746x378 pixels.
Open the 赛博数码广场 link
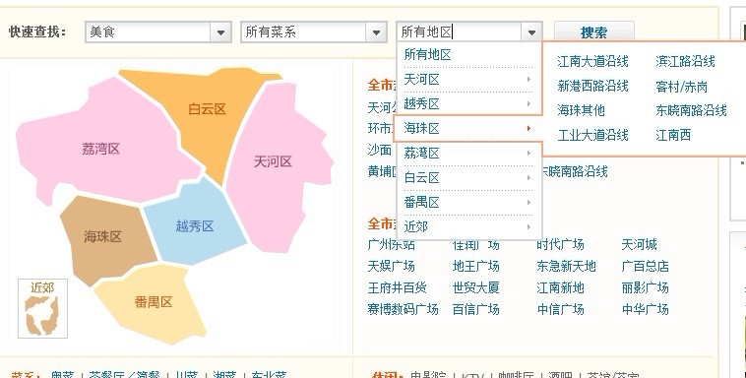click(403, 309)
